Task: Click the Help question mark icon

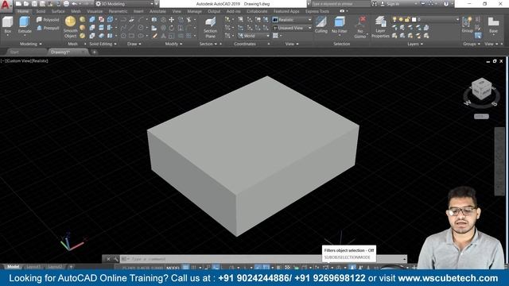Action: [x=446, y=4]
